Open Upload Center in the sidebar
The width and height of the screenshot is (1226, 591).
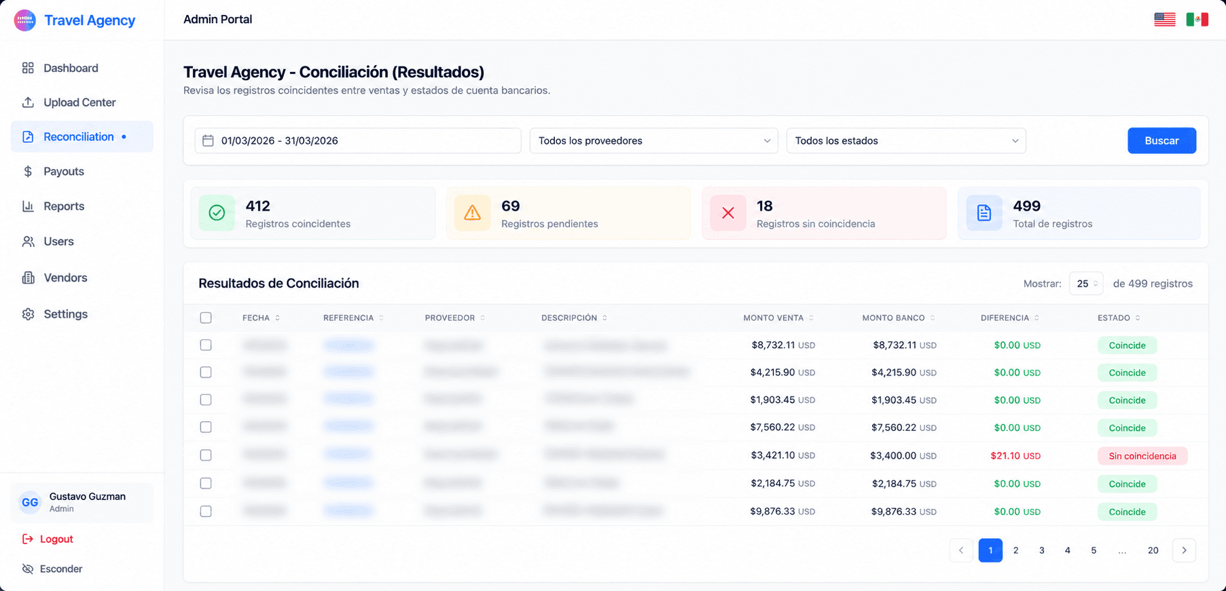[x=82, y=102]
